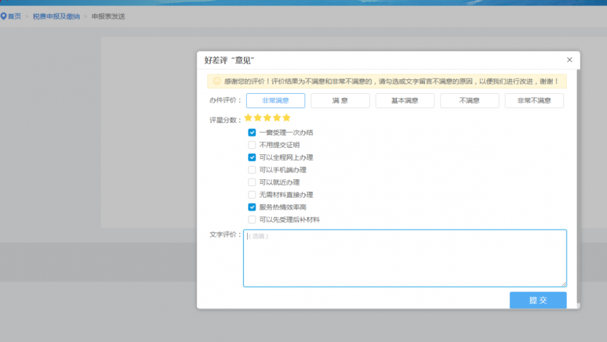Screen dimensions: 607x342
Task: Close the 好差评 dialog
Action: [x=569, y=60]
